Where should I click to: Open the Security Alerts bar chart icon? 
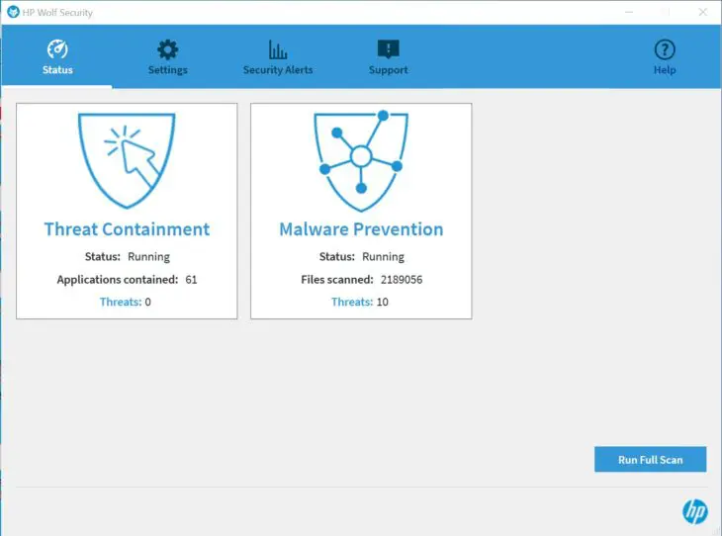pyautogui.click(x=278, y=49)
